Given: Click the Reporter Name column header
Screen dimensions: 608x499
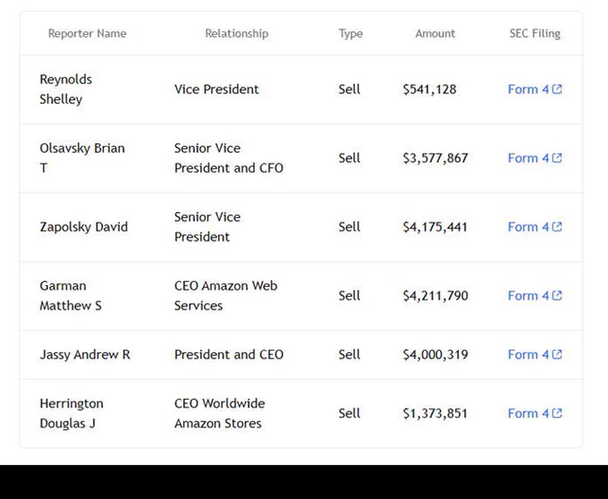Looking at the screenshot, I should (x=88, y=33).
